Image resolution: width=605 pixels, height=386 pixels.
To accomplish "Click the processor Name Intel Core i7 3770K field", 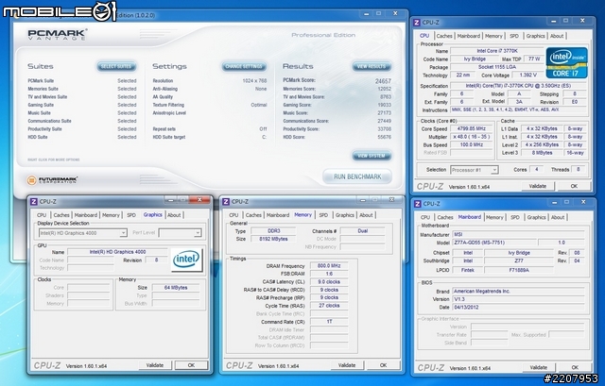I will (497, 51).
